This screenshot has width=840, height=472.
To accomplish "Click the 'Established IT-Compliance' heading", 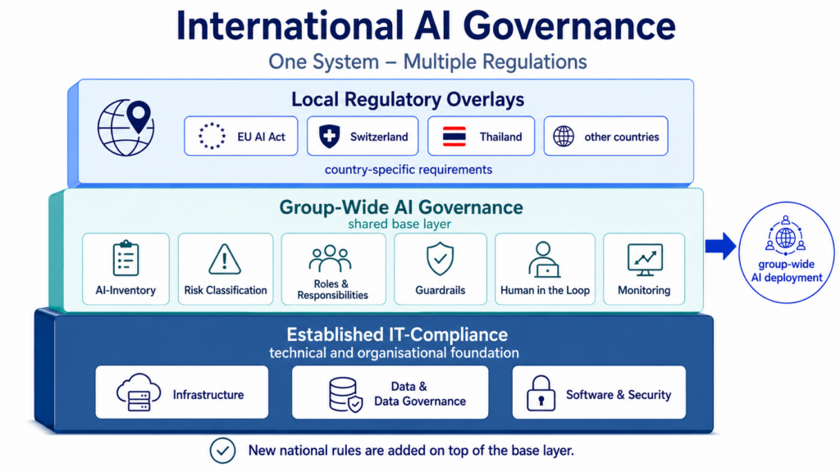I will (x=397, y=334).
